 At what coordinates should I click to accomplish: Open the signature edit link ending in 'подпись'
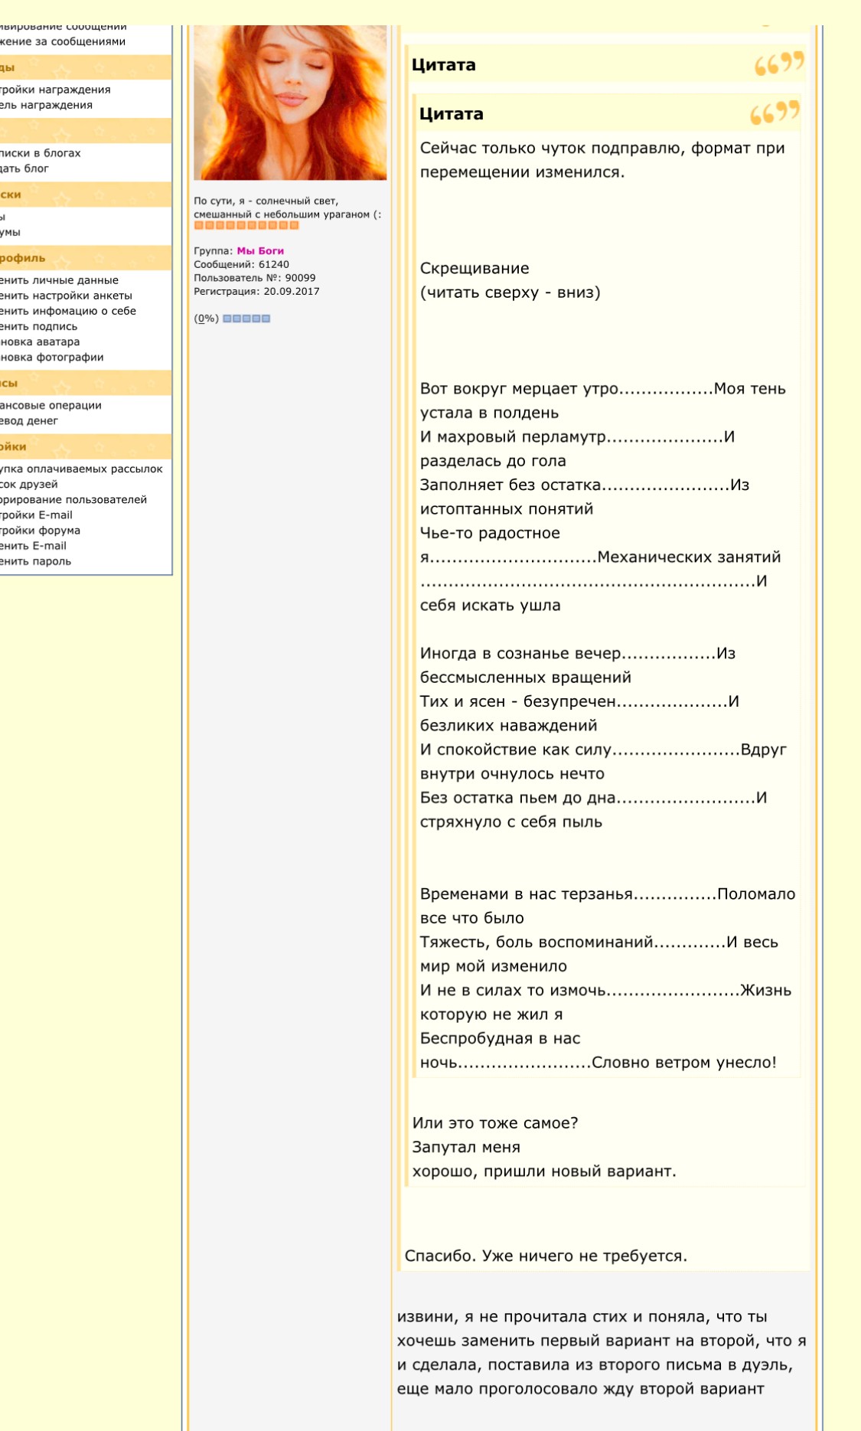pyautogui.click(x=38, y=326)
